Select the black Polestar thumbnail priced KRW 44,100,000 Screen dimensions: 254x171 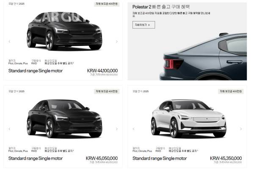point(64,31)
